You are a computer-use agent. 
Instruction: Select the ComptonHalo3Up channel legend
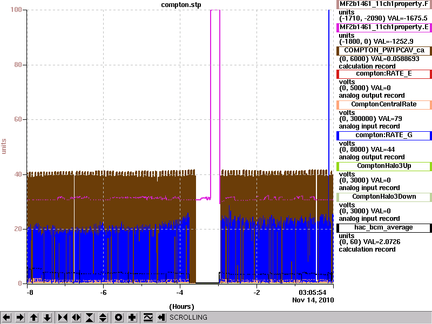pos(384,166)
